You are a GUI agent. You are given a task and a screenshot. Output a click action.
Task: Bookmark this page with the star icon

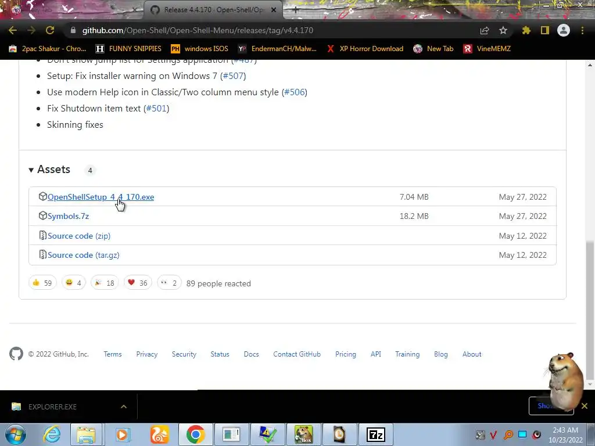tap(503, 30)
